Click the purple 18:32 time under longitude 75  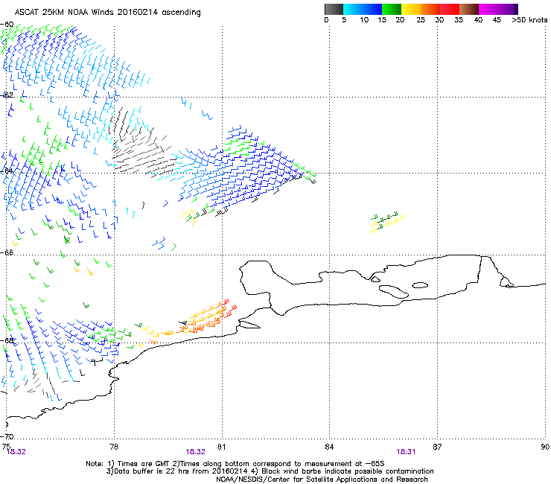(16, 452)
